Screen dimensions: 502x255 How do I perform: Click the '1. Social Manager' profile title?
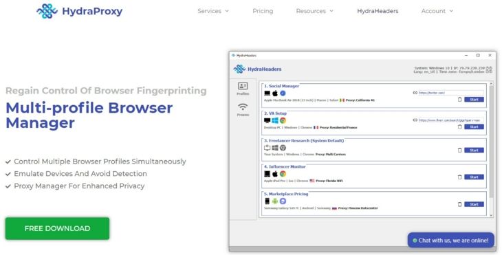tap(281, 86)
